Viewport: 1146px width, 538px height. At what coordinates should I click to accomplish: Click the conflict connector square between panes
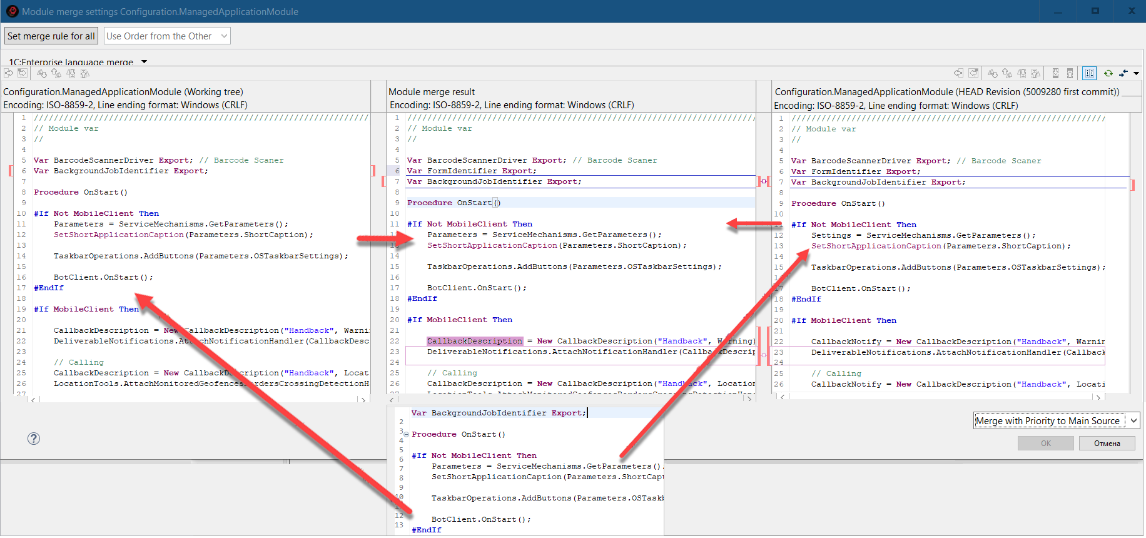pyautogui.click(x=763, y=181)
